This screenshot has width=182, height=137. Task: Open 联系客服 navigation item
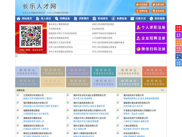[160, 19]
